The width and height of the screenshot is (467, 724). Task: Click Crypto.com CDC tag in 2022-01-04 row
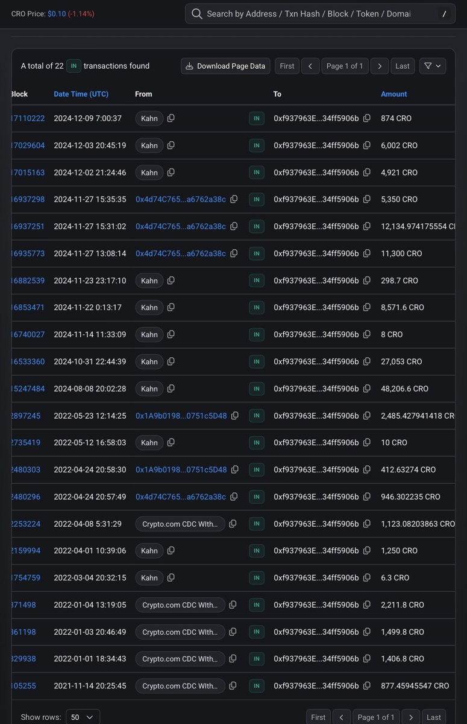point(180,605)
